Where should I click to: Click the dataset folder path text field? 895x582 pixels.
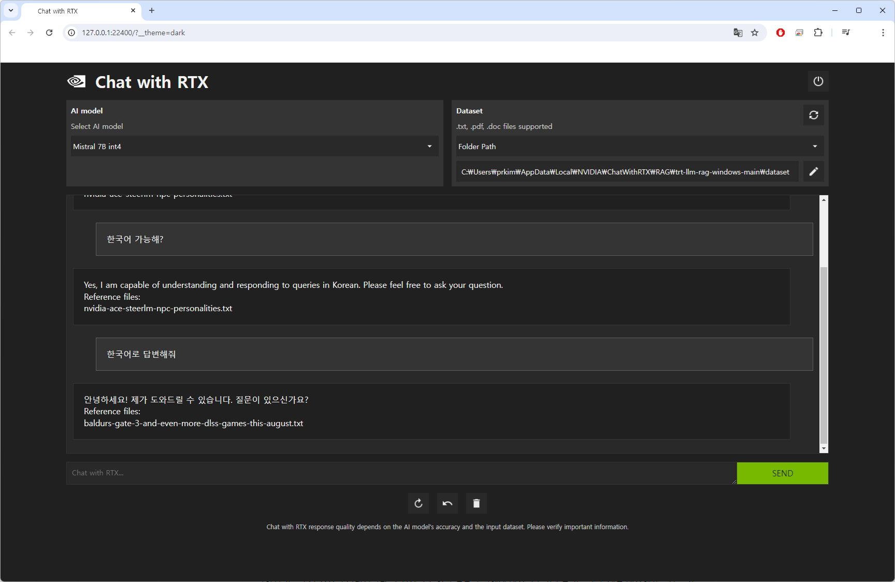point(627,172)
